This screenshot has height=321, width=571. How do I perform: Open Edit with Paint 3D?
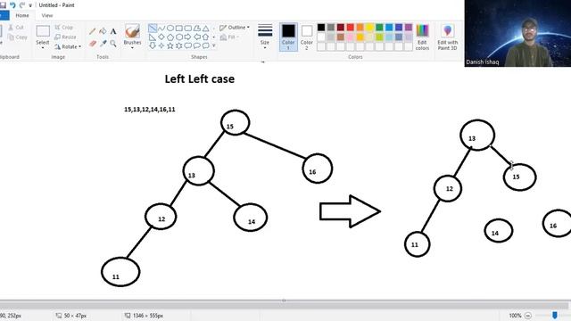pyautogui.click(x=448, y=37)
